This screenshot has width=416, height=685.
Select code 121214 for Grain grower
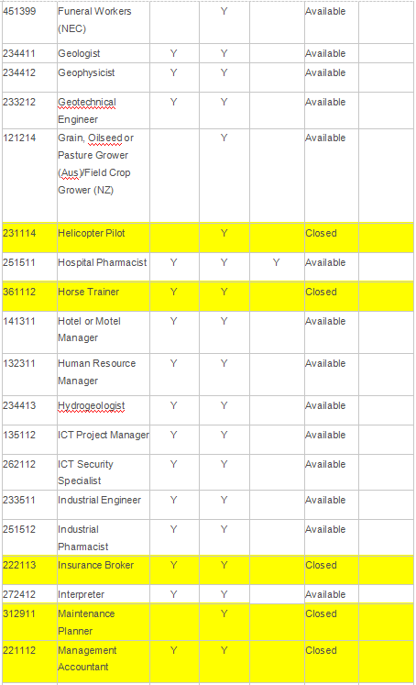(29, 175)
